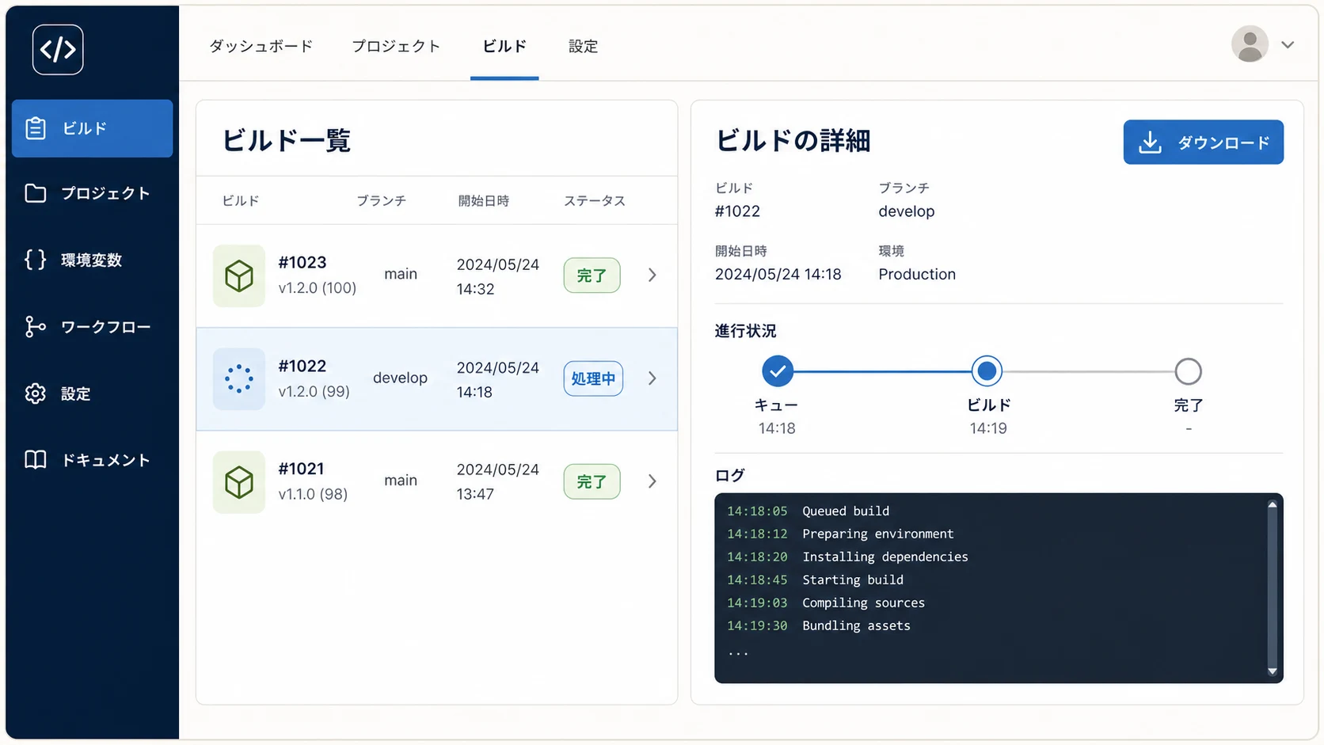Click the 14:32 start time of #1023
This screenshot has width=1324, height=745.
click(475, 289)
